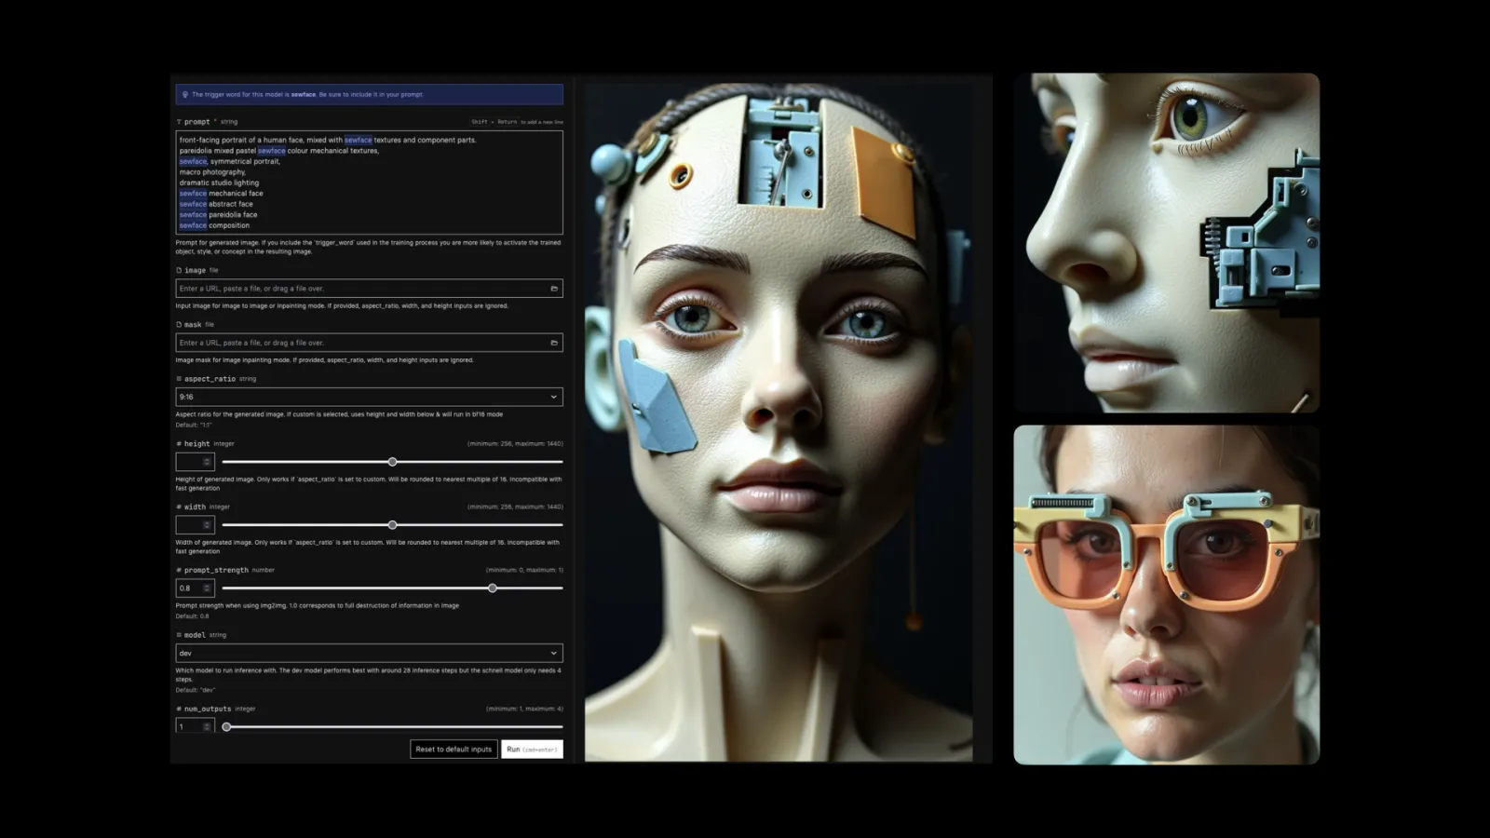Click the num_outputs stepper arrows
The image size is (1490, 838).
207,726
